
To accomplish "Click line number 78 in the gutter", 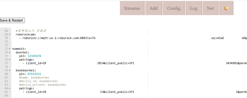I will click(x=6, y=67).
